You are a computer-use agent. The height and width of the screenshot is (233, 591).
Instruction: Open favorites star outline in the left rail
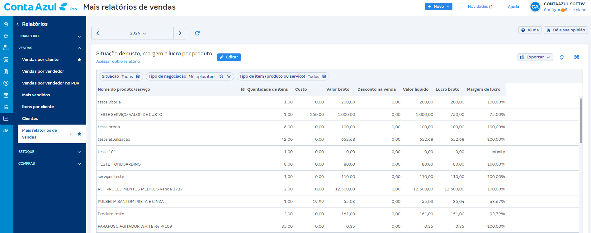point(6,36)
